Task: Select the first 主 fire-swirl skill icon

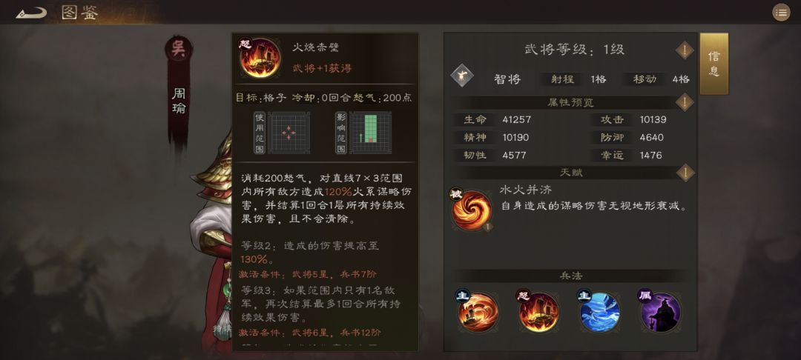Action: pos(477,311)
